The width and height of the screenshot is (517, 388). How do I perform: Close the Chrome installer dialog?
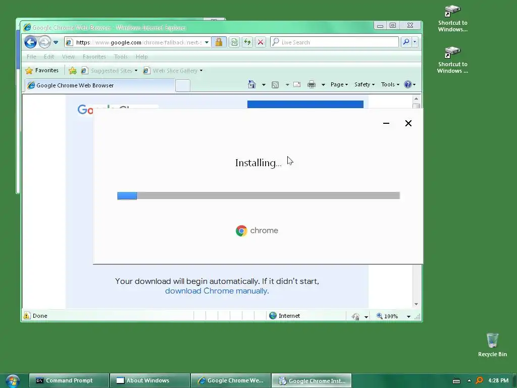tap(408, 123)
